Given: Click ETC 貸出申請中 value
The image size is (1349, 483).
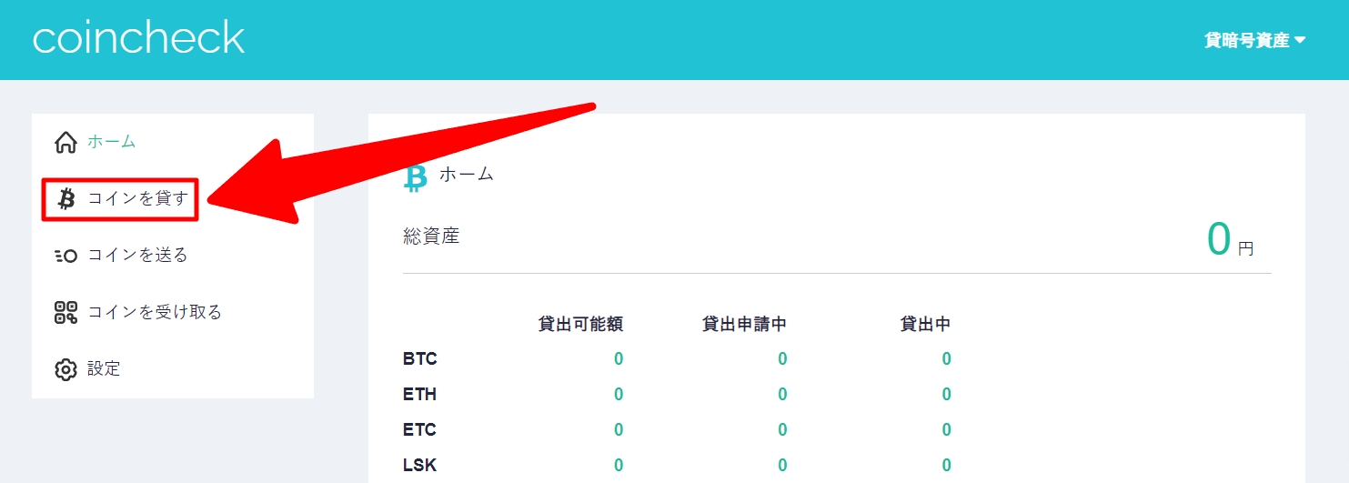Looking at the screenshot, I should [782, 429].
